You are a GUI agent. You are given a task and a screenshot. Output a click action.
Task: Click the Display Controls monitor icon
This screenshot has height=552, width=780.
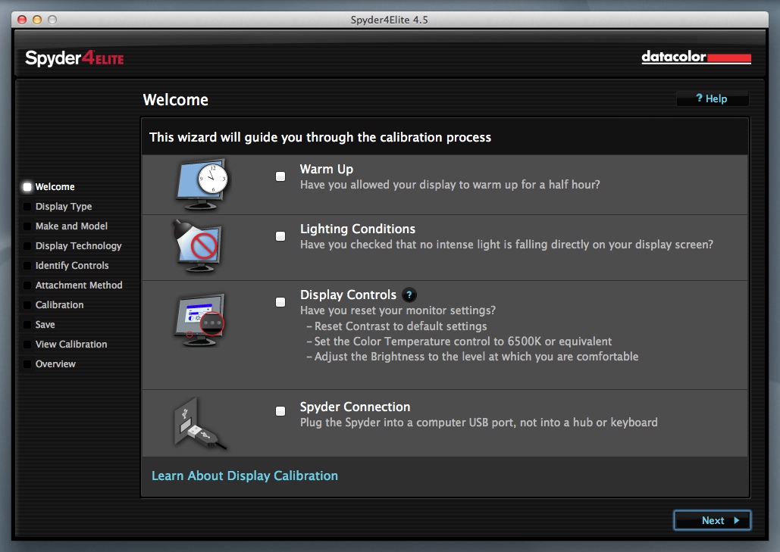[x=200, y=318]
